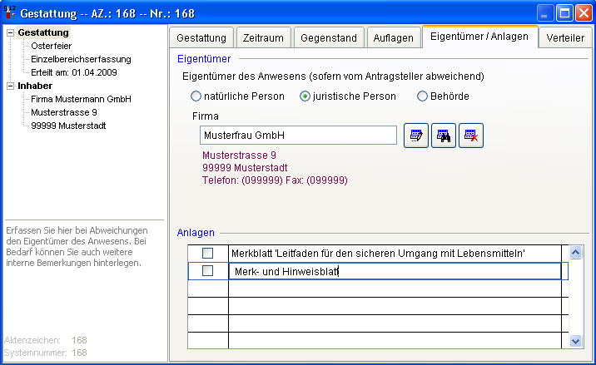
Task: Click the Firma name input field
Action: click(298, 136)
